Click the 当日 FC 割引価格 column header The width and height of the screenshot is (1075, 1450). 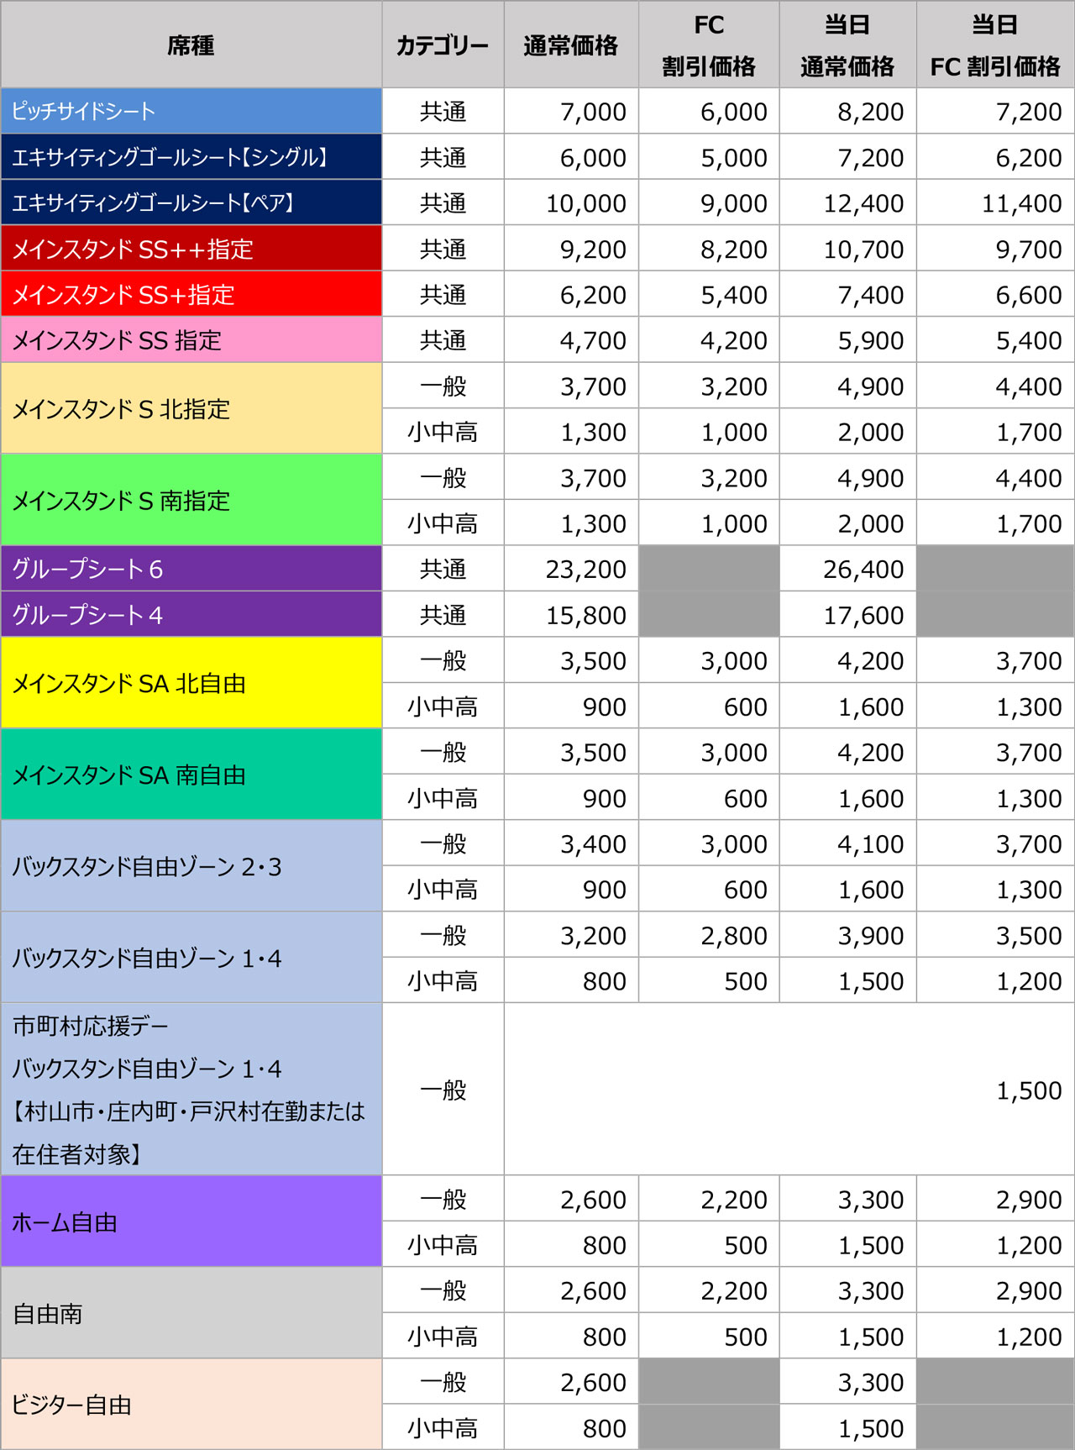tap(994, 45)
